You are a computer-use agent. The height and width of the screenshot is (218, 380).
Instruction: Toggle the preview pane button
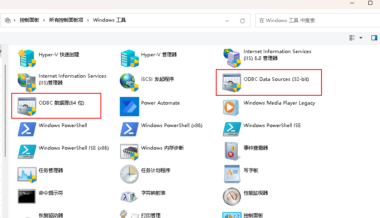374,38
